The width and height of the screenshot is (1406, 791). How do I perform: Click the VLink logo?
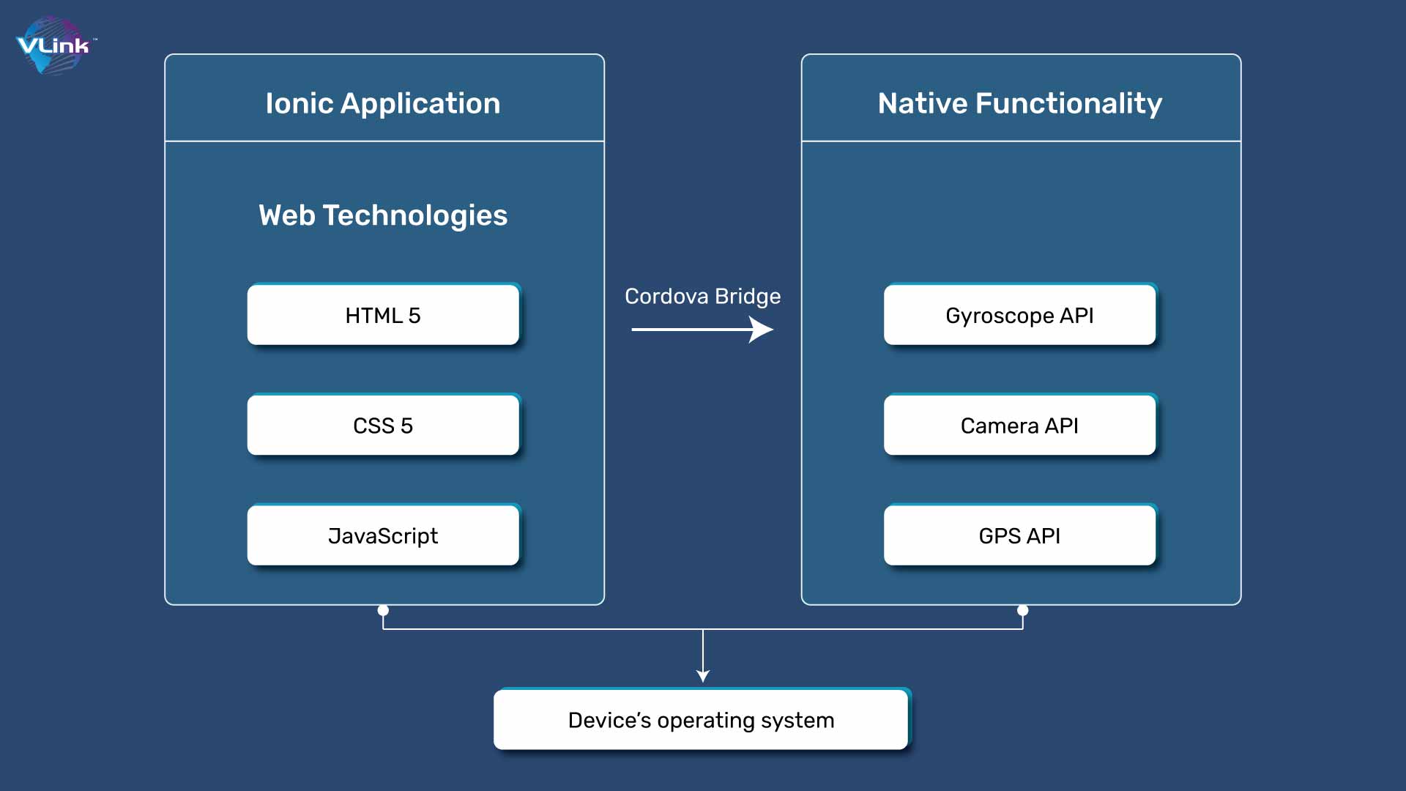tap(55, 45)
